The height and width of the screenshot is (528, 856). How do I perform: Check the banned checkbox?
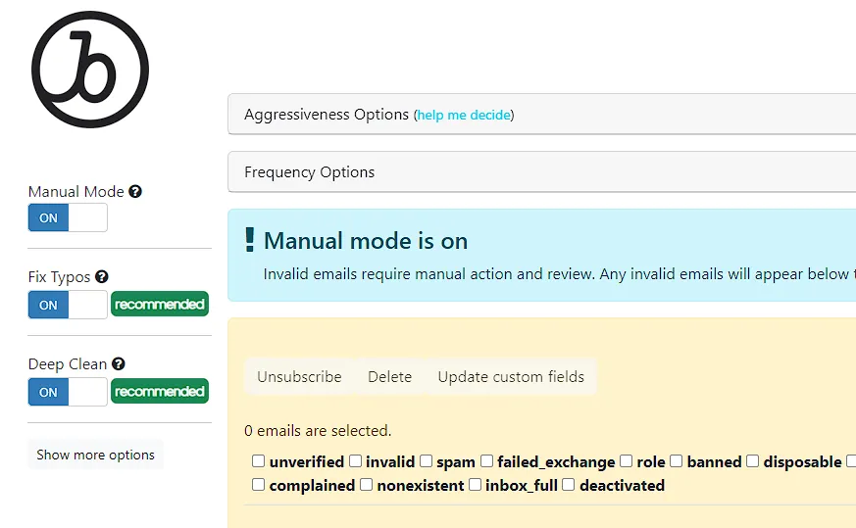(677, 461)
